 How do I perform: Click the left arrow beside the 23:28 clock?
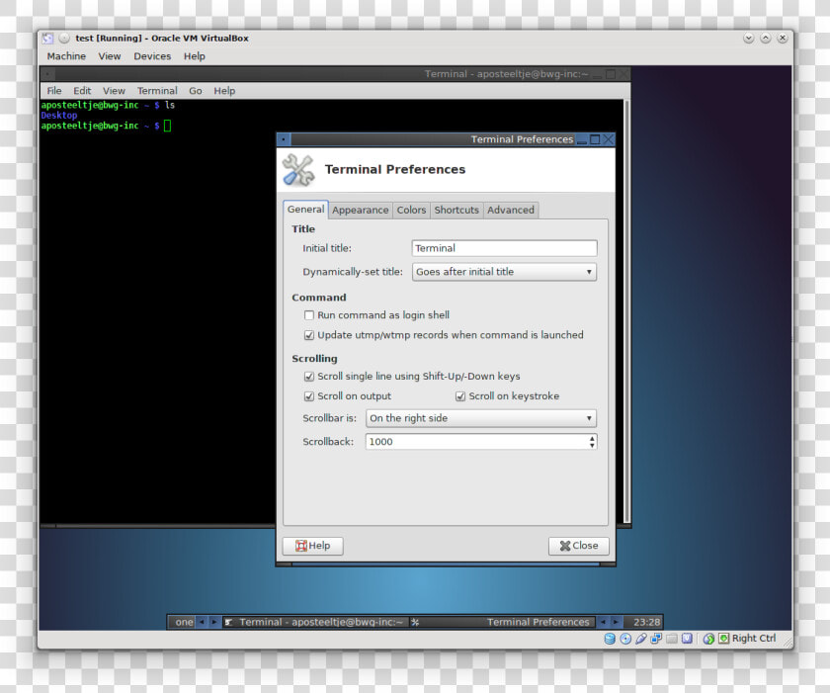coord(603,622)
